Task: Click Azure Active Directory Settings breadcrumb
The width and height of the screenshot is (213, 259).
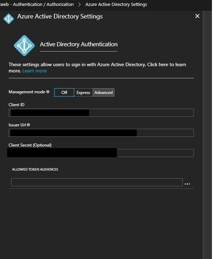Action: [116, 4]
